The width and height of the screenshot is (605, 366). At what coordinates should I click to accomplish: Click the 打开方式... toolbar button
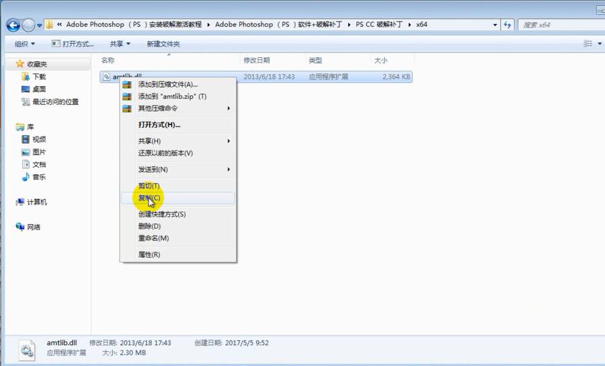click(x=73, y=44)
